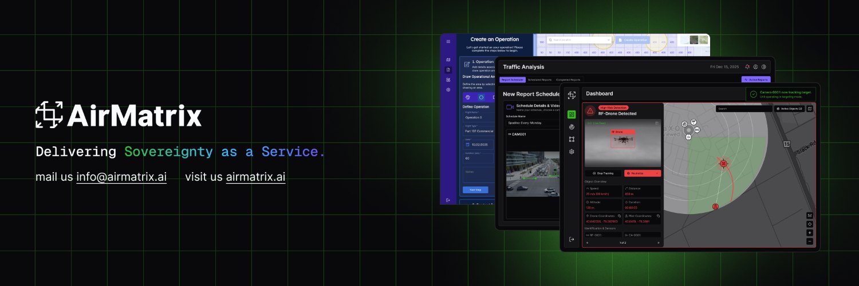This screenshot has width=859, height=286.
Task: Click the Search location box above the grid map
Action: 579,40
